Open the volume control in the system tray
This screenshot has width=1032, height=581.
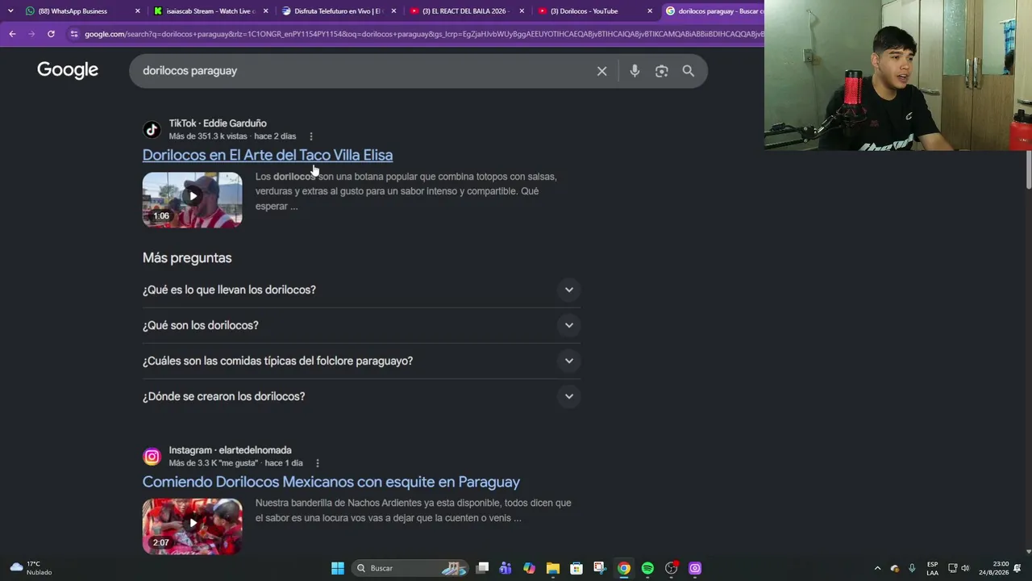965,568
